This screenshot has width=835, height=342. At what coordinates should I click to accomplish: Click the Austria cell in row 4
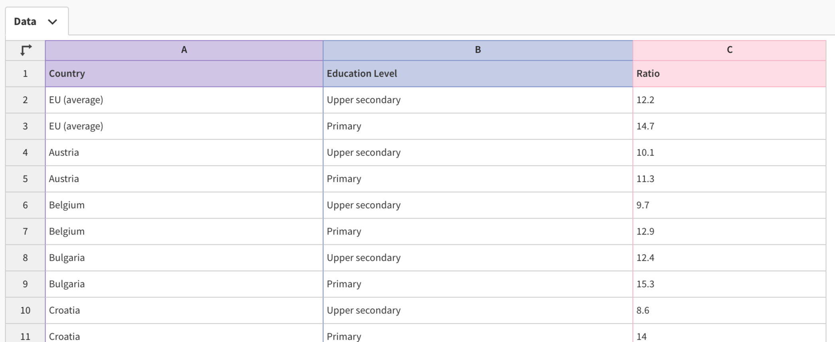(184, 153)
